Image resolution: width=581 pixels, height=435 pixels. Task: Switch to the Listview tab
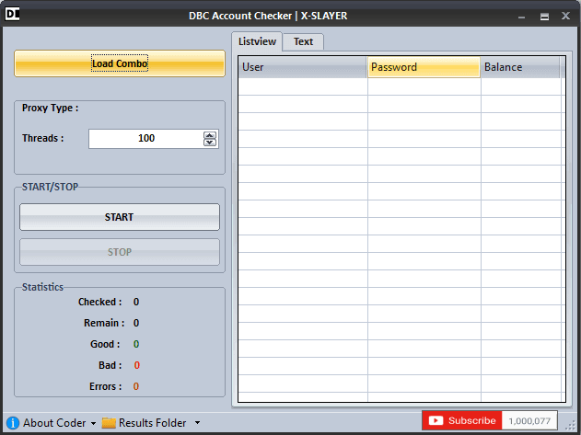[257, 41]
